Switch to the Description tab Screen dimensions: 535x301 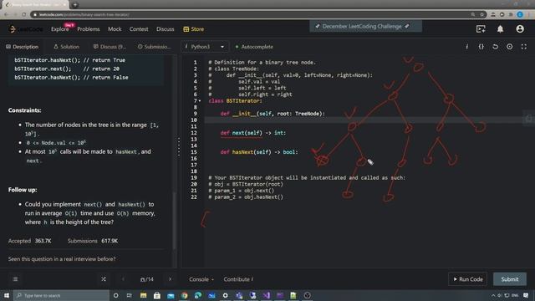(x=23, y=47)
